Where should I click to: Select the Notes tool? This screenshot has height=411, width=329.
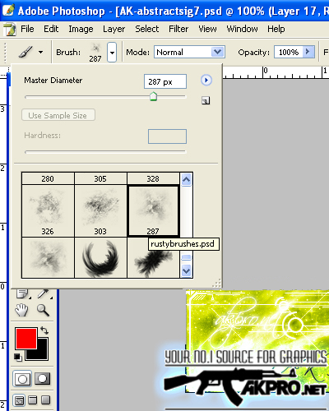(x=22, y=293)
